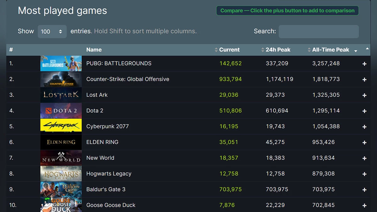Sort table by Name column header
Image resolution: width=377 pixels, height=212 pixels.
click(x=94, y=50)
